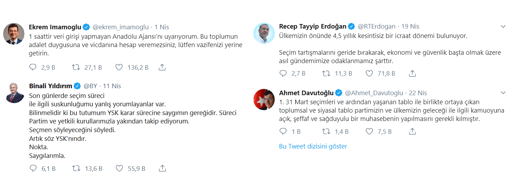Retweet Ekrem Imamoglu's Anadolu Ajansı tweet
Viewport: 510px width, 183px height.
pyautogui.click(x=75, y=67)
